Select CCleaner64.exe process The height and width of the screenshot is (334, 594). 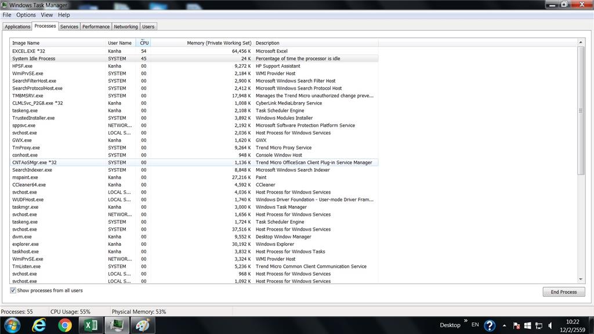[x=194, y=185]
